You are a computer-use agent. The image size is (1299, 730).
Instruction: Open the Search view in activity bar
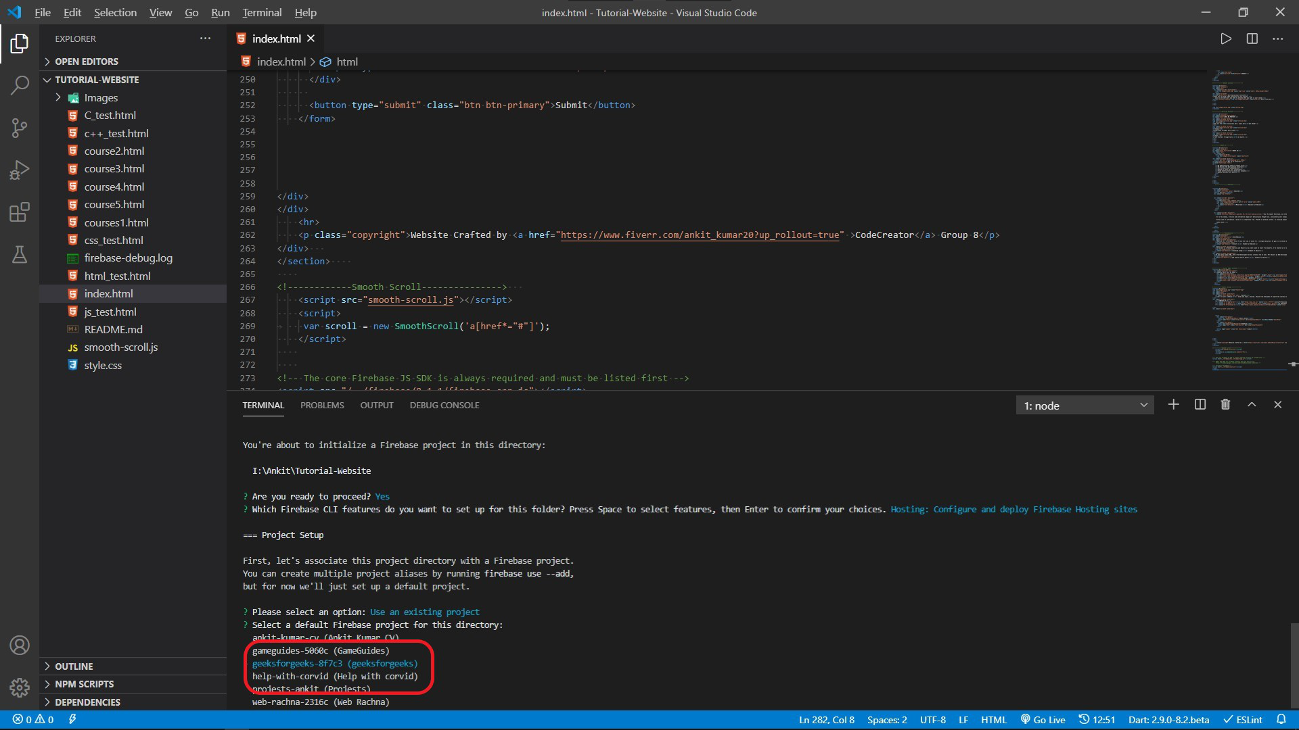(20, 85)
